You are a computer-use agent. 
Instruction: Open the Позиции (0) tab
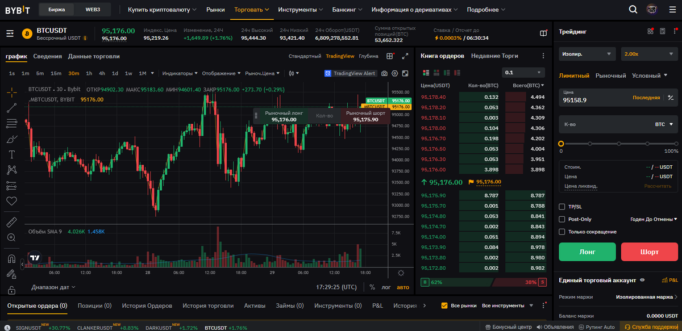(x=94, y=305)
